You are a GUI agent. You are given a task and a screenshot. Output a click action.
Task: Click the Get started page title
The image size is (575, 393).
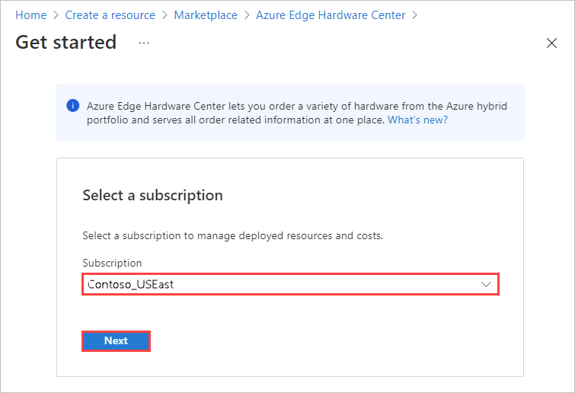click(66, 42)
